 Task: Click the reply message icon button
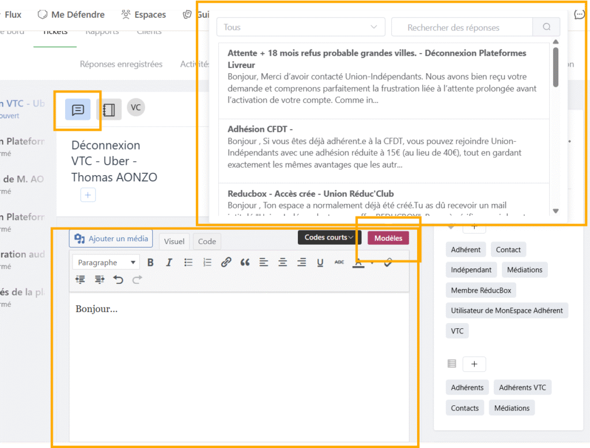pos(78,109)
